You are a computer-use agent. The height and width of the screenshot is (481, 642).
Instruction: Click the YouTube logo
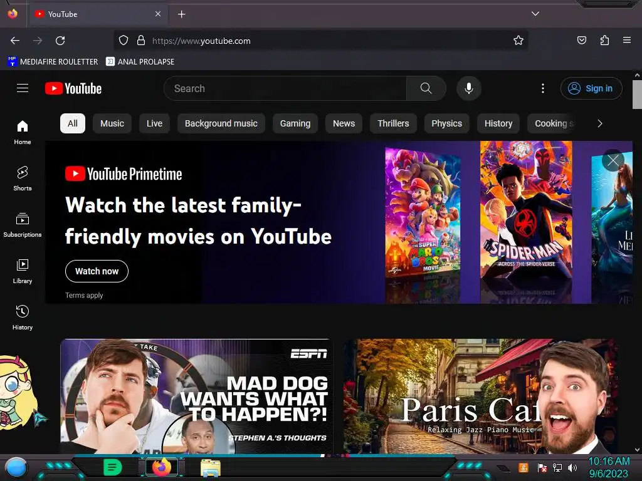73,88
